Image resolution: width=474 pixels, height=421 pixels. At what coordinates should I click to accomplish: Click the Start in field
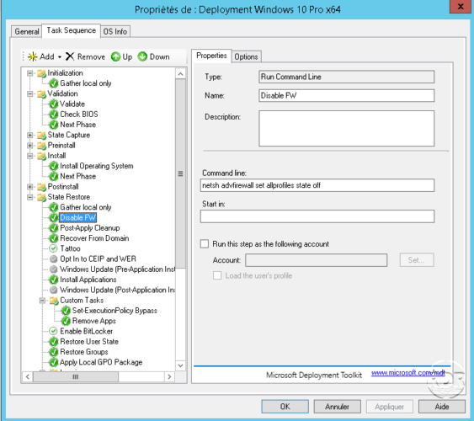[317, 216]
